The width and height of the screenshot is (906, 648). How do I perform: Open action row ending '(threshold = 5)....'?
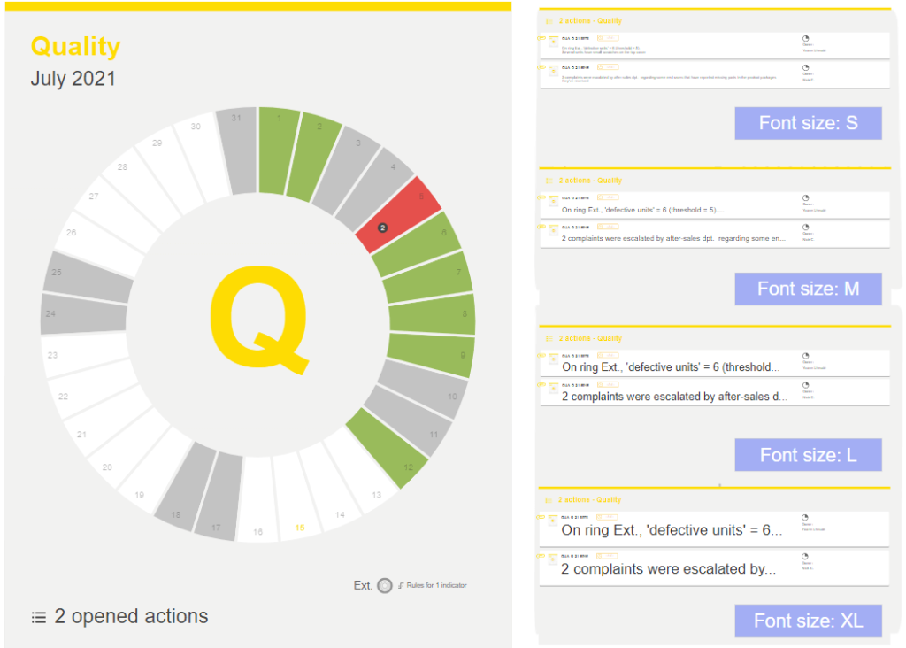click(x=714, y=205)
